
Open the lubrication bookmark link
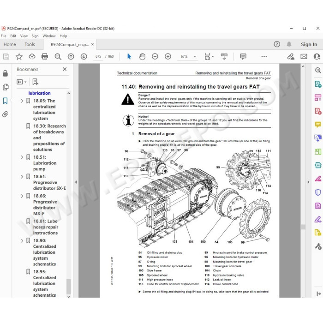coord(39,93)
